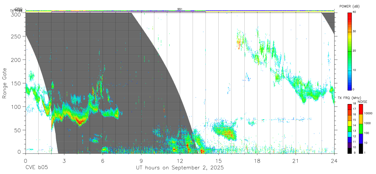Viewport: 376px width, 174px height.
Task: Click the 50 tick on Range Gate axis
Action: [18, 130]
